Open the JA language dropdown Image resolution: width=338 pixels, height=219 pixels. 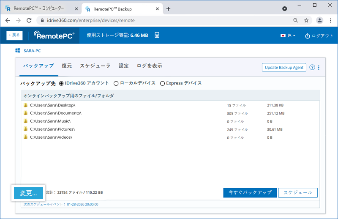coord(288,36)
